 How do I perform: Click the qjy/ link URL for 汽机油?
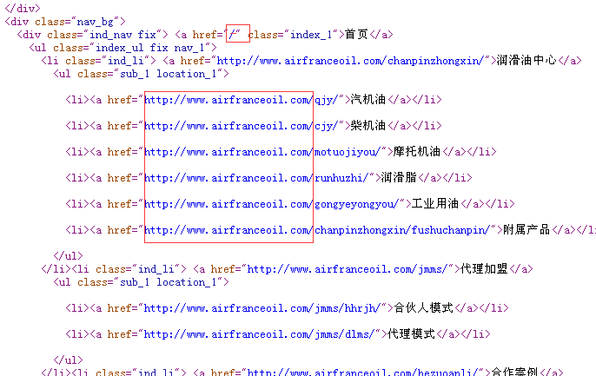[x=241, y=100]
